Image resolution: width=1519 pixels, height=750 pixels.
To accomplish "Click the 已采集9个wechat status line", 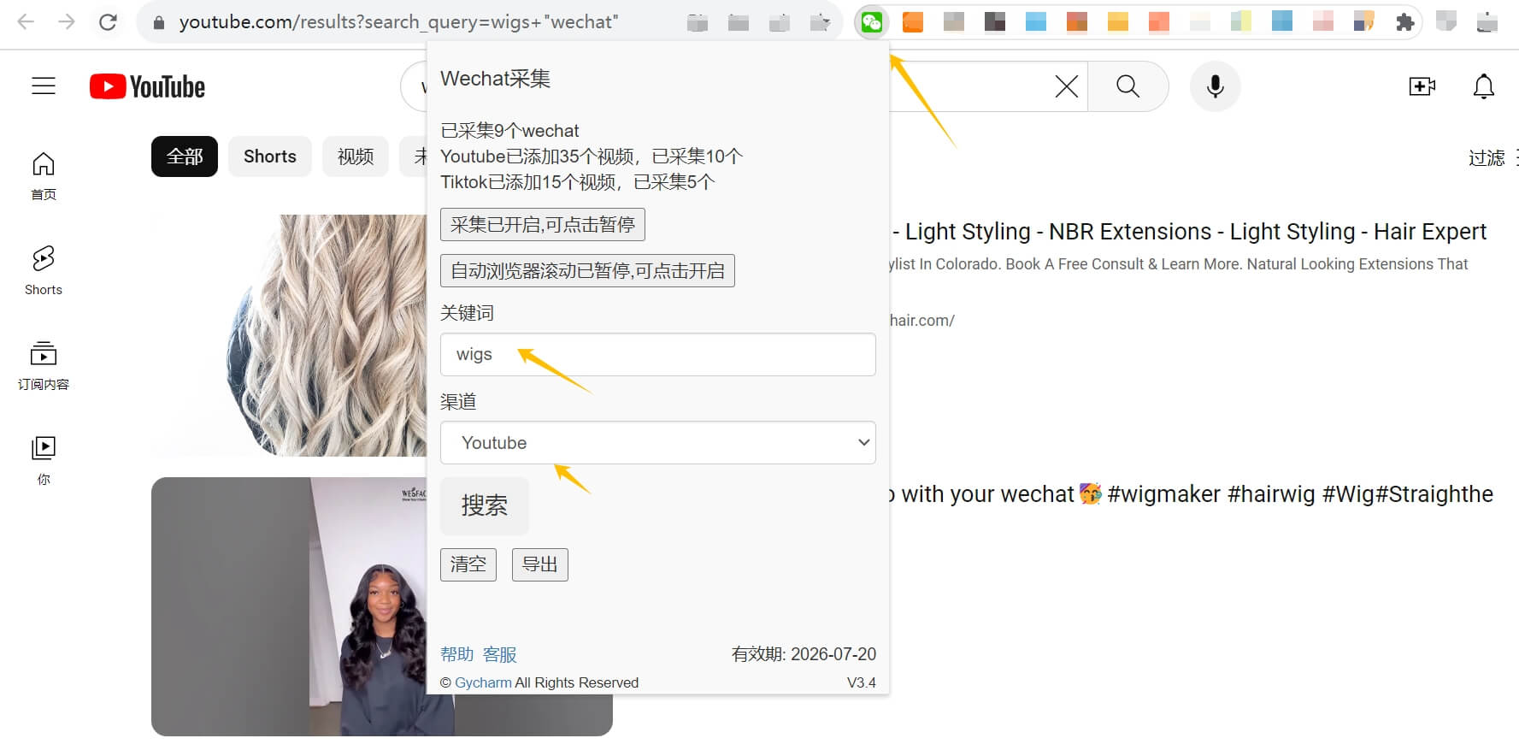I will coord(509,131).
